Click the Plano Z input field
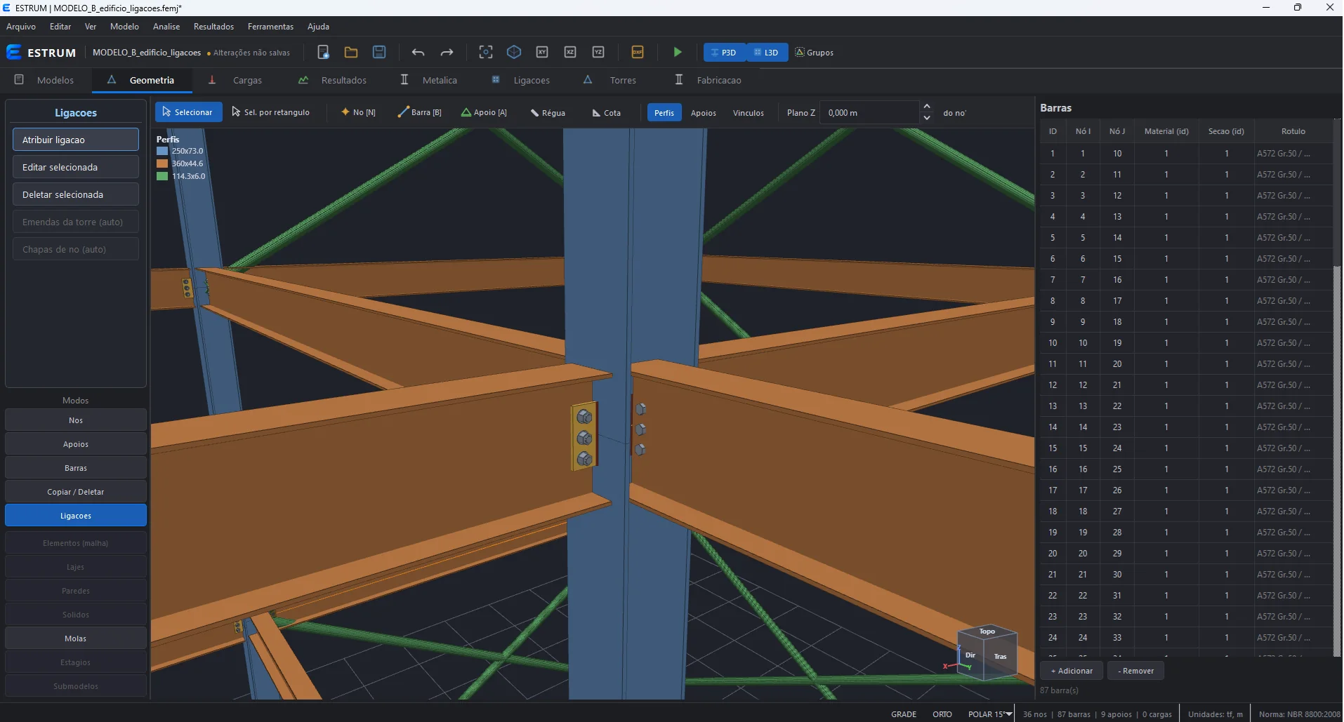 coord(869,112)
